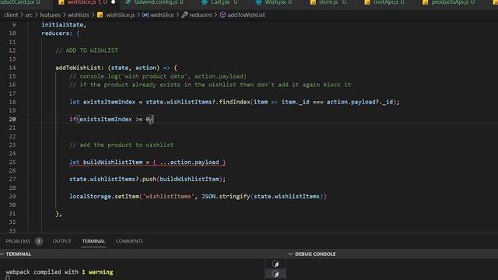Select the wishlists breadcrumb folder
Image resolution: width=498 pixels, height=280 pixels.
coord(79,15)
